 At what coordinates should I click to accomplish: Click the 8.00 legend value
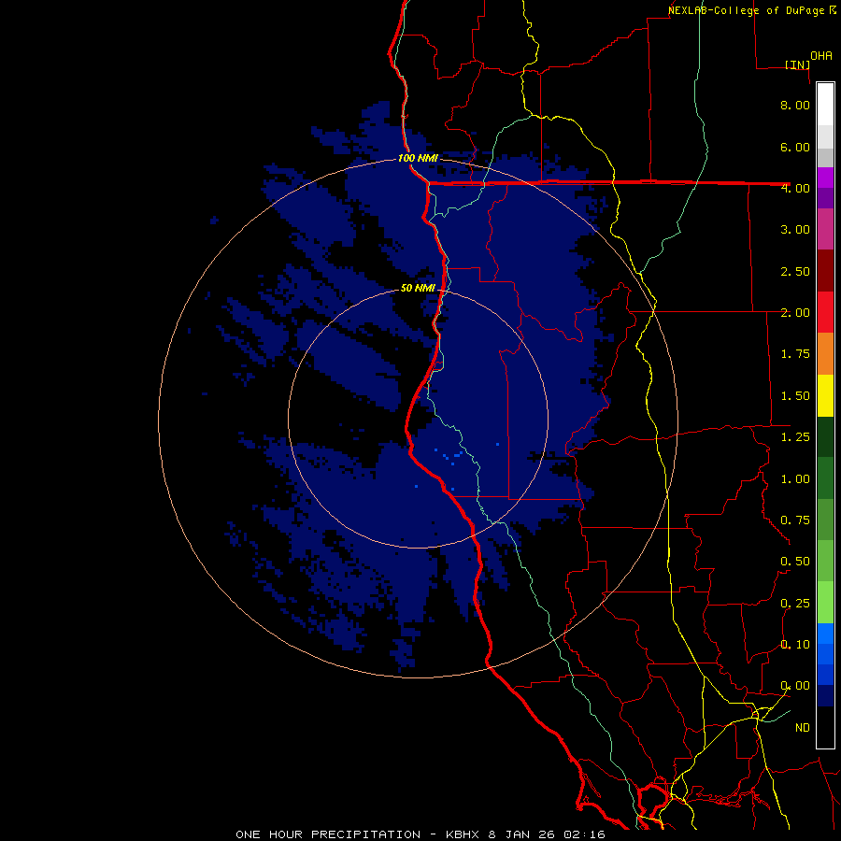(795, 105)
